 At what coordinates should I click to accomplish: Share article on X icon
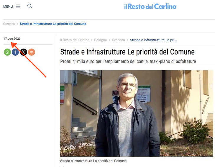coord(24,52)
